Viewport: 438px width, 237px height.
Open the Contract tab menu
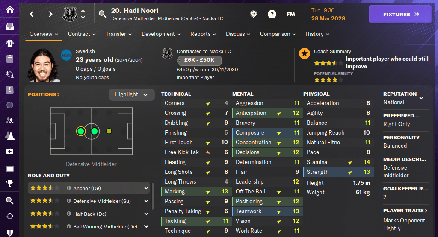pyautogui.click(x=82, y=34)
